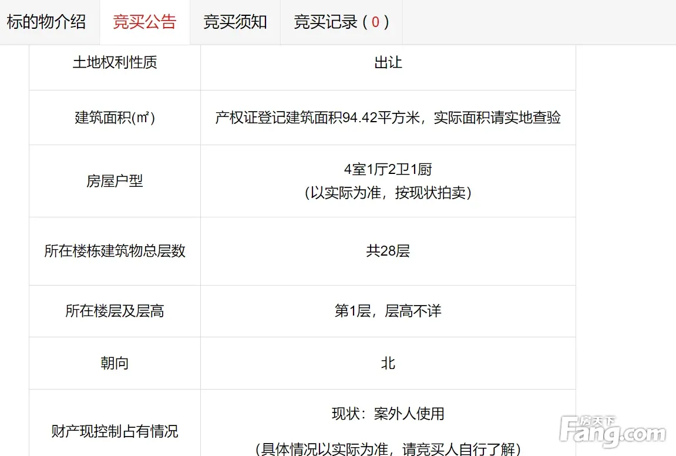Click the 4室1厅2卫1厨 layout text
Image resolution: width=676 pixels, height=456 pixels.
388,170
